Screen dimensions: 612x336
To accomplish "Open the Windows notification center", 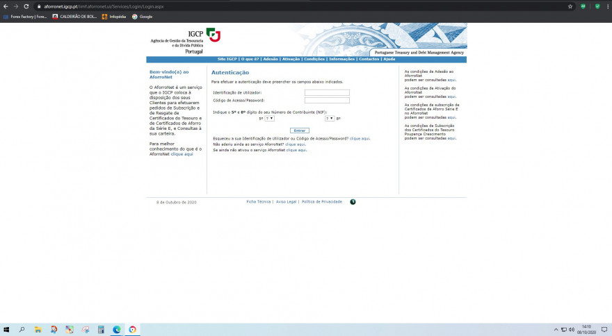I will [x=604, y=330].
